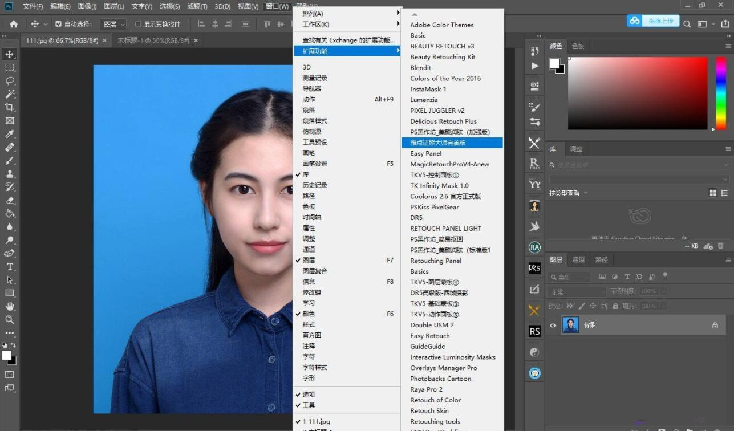Open the RA plugin panel icon
Viewport: 734px width, 431px height.
534,247
